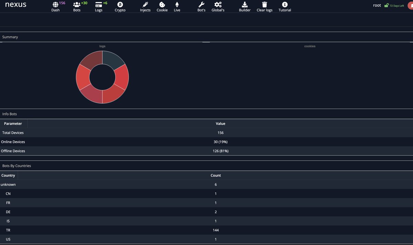This screenshot has width=413, height=245.
Task: Click the green lock license icon
Action: click(386, 5)
